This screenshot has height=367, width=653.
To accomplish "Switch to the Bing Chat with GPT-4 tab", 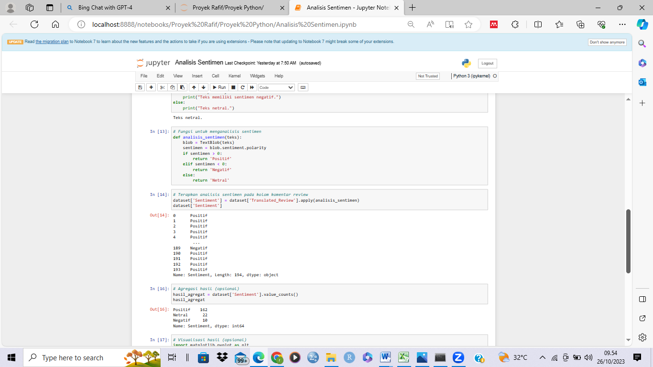I will [105, 8].
